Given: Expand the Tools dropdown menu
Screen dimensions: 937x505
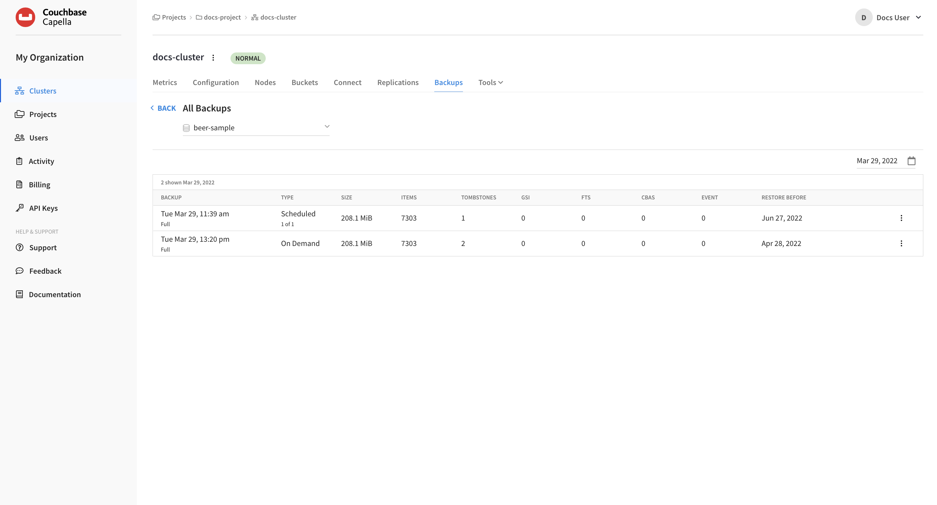Looking at the screenshot, I should [x=490, y=82].
